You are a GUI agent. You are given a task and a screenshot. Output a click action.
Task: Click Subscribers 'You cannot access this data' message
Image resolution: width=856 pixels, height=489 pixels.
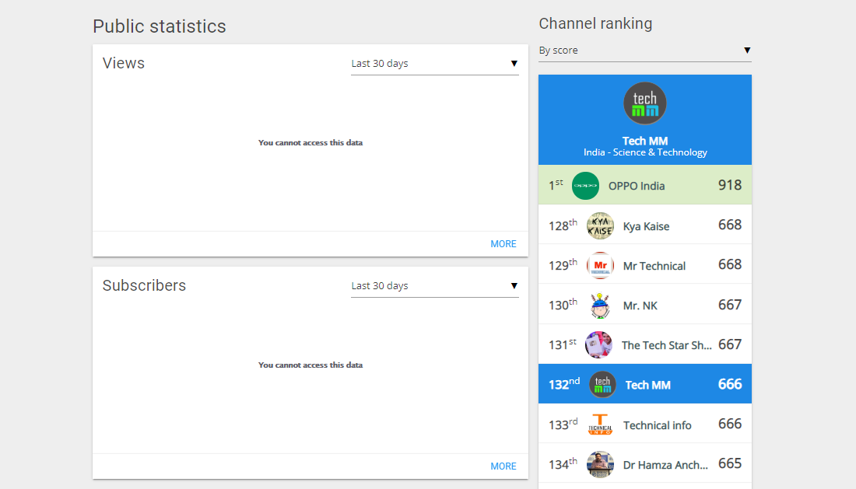[310, 365]
